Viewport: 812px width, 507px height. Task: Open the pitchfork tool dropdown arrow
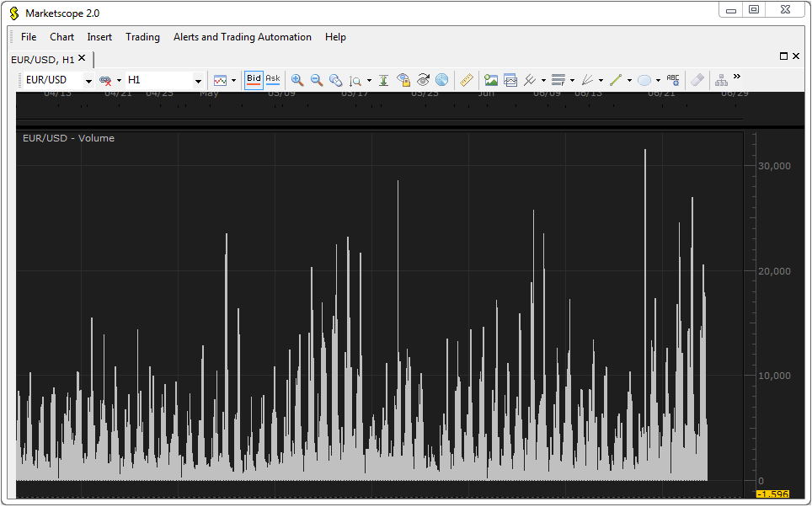pyautogui.click(x=543, y=80)
